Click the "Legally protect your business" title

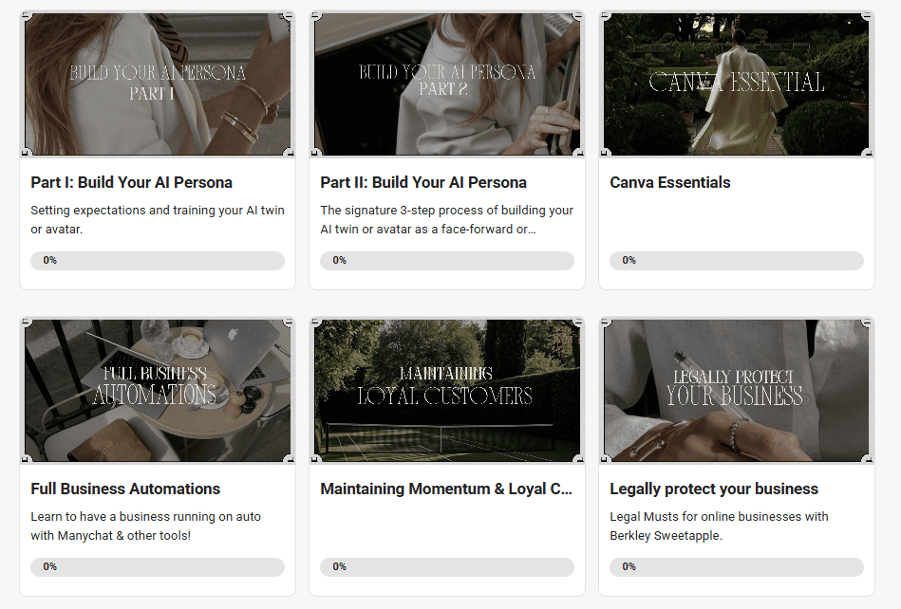[x=713, y=489]
